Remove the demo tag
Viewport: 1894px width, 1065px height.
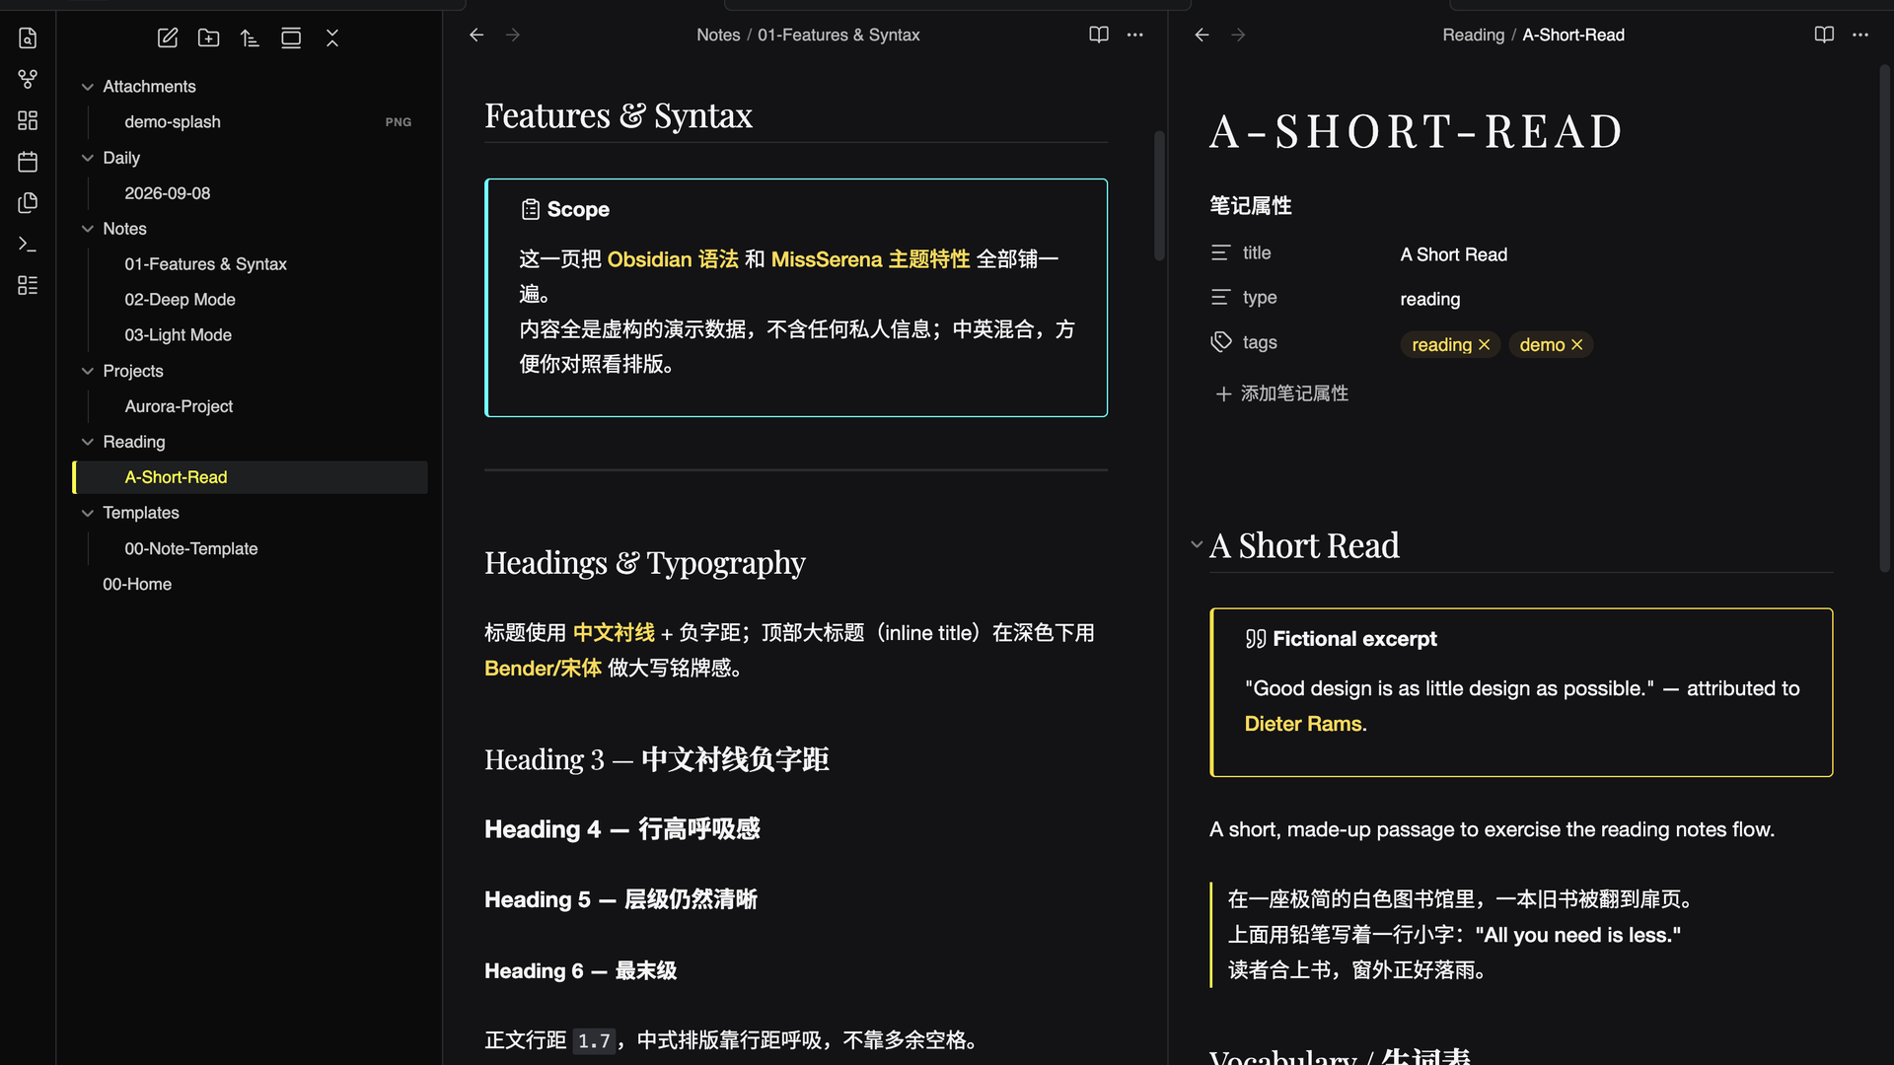point(1577,344)
